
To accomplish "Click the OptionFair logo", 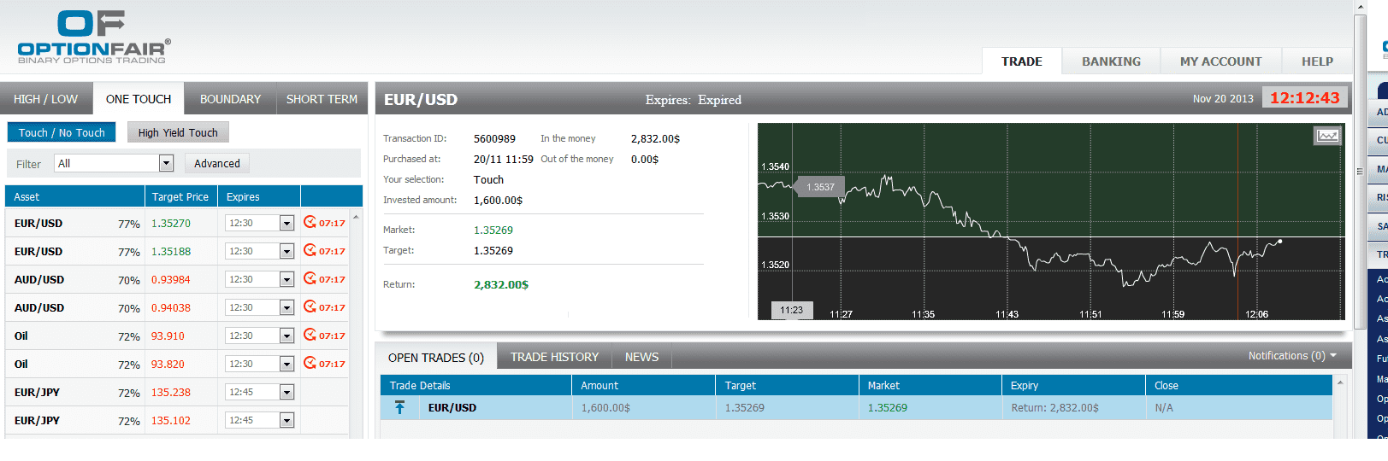I will 93,37.
